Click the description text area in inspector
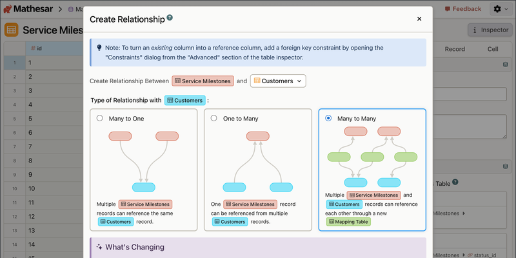 [470, 126]
